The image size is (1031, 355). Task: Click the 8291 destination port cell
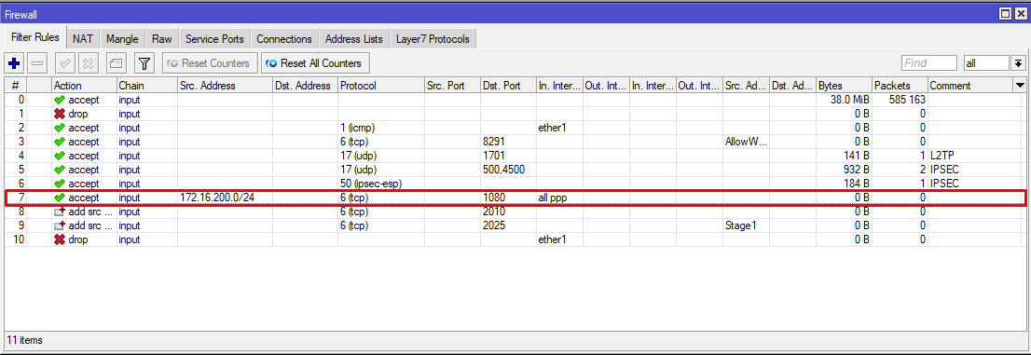[x=508, y=142]
